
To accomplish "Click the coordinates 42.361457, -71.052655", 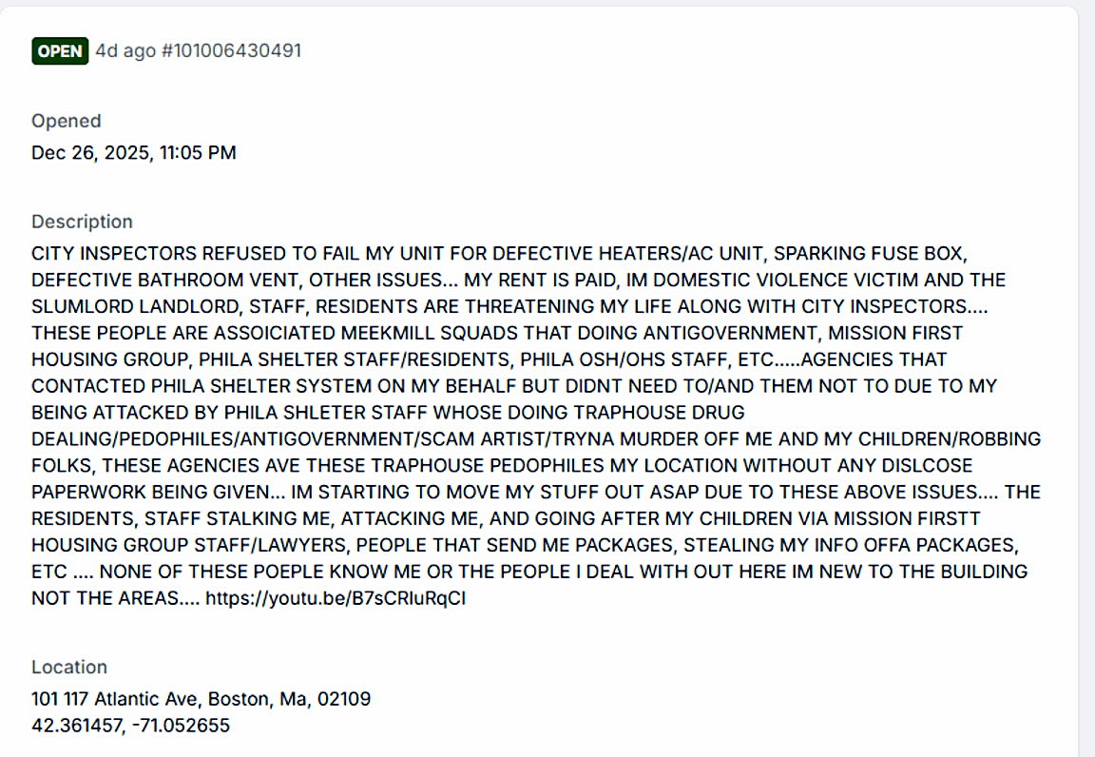I will coord(130,726).
